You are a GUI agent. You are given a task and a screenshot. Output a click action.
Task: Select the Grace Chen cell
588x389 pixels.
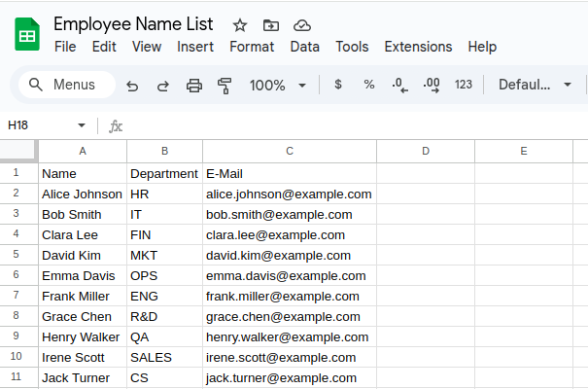[x=83, y=316]
